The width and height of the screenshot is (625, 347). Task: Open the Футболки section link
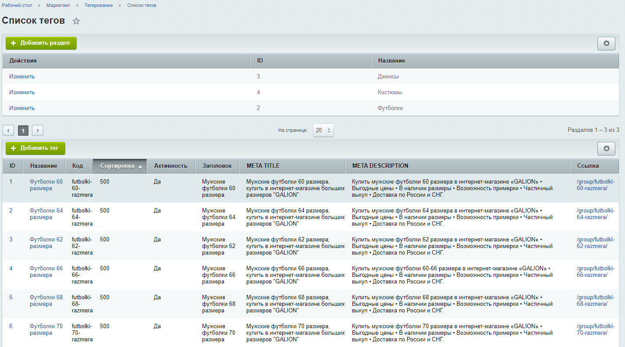pos(390,108)
